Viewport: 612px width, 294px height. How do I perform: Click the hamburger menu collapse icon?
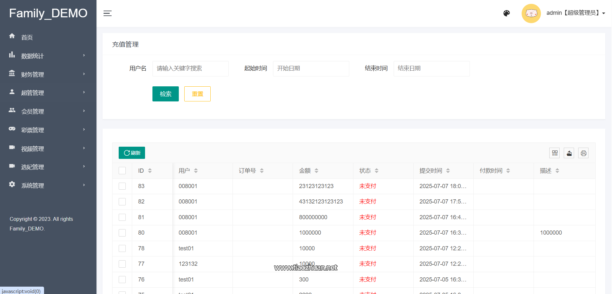(x=107, y=13)
